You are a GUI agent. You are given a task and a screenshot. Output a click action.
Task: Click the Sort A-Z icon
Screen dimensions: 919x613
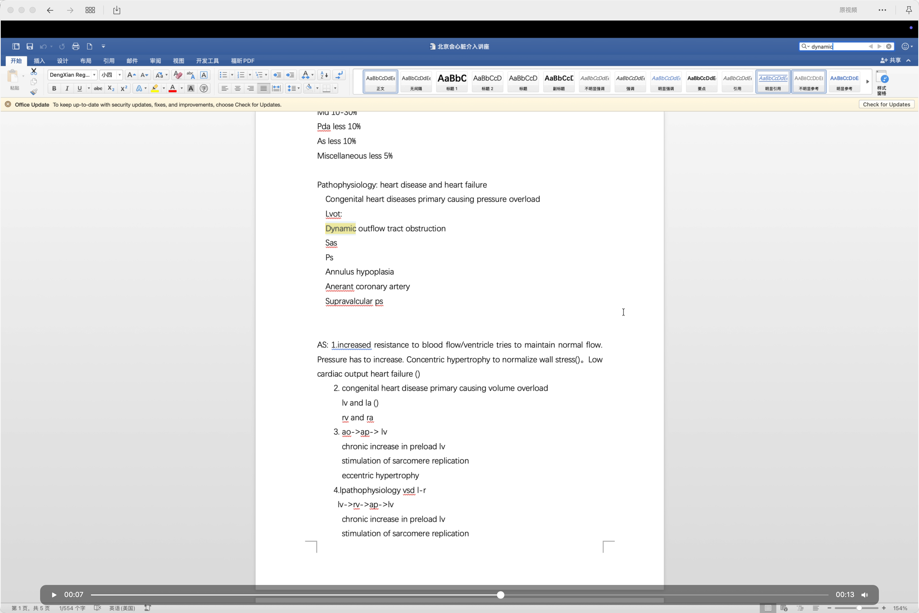[x=324, y=75]
